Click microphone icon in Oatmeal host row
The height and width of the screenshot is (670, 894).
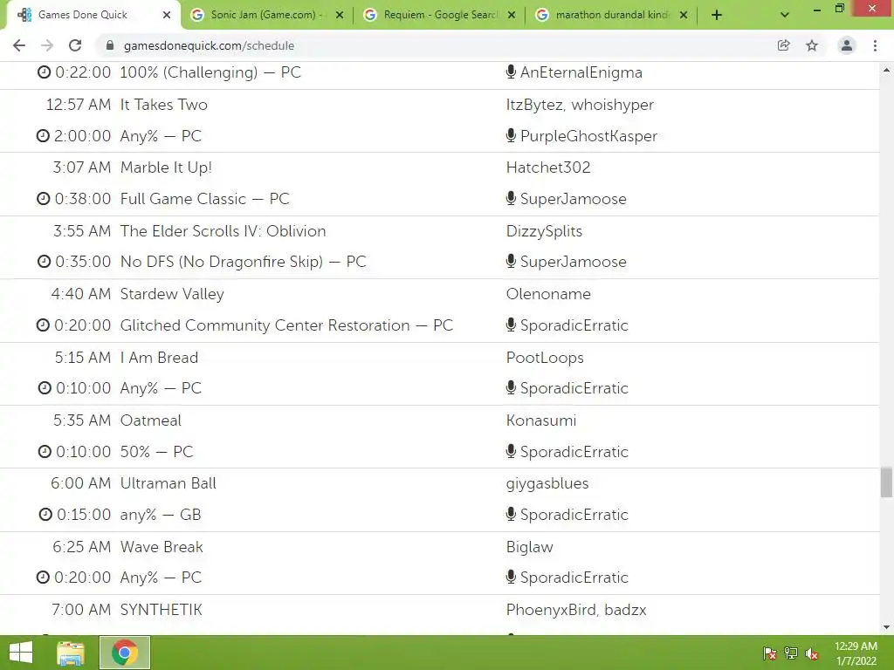[511, 451]
